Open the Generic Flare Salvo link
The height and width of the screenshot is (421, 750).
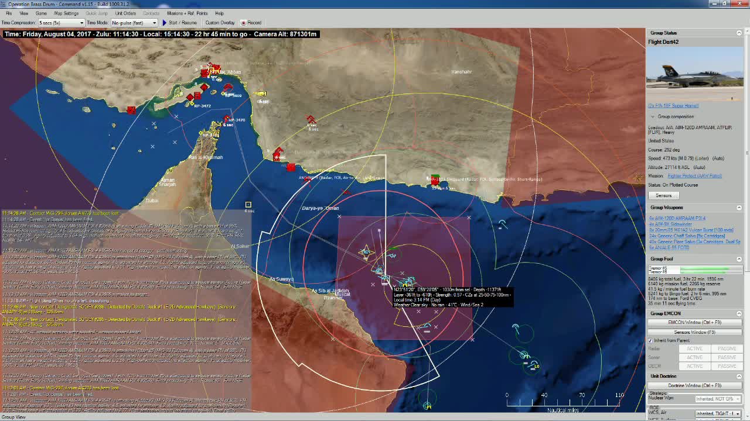tap(695, 241)
